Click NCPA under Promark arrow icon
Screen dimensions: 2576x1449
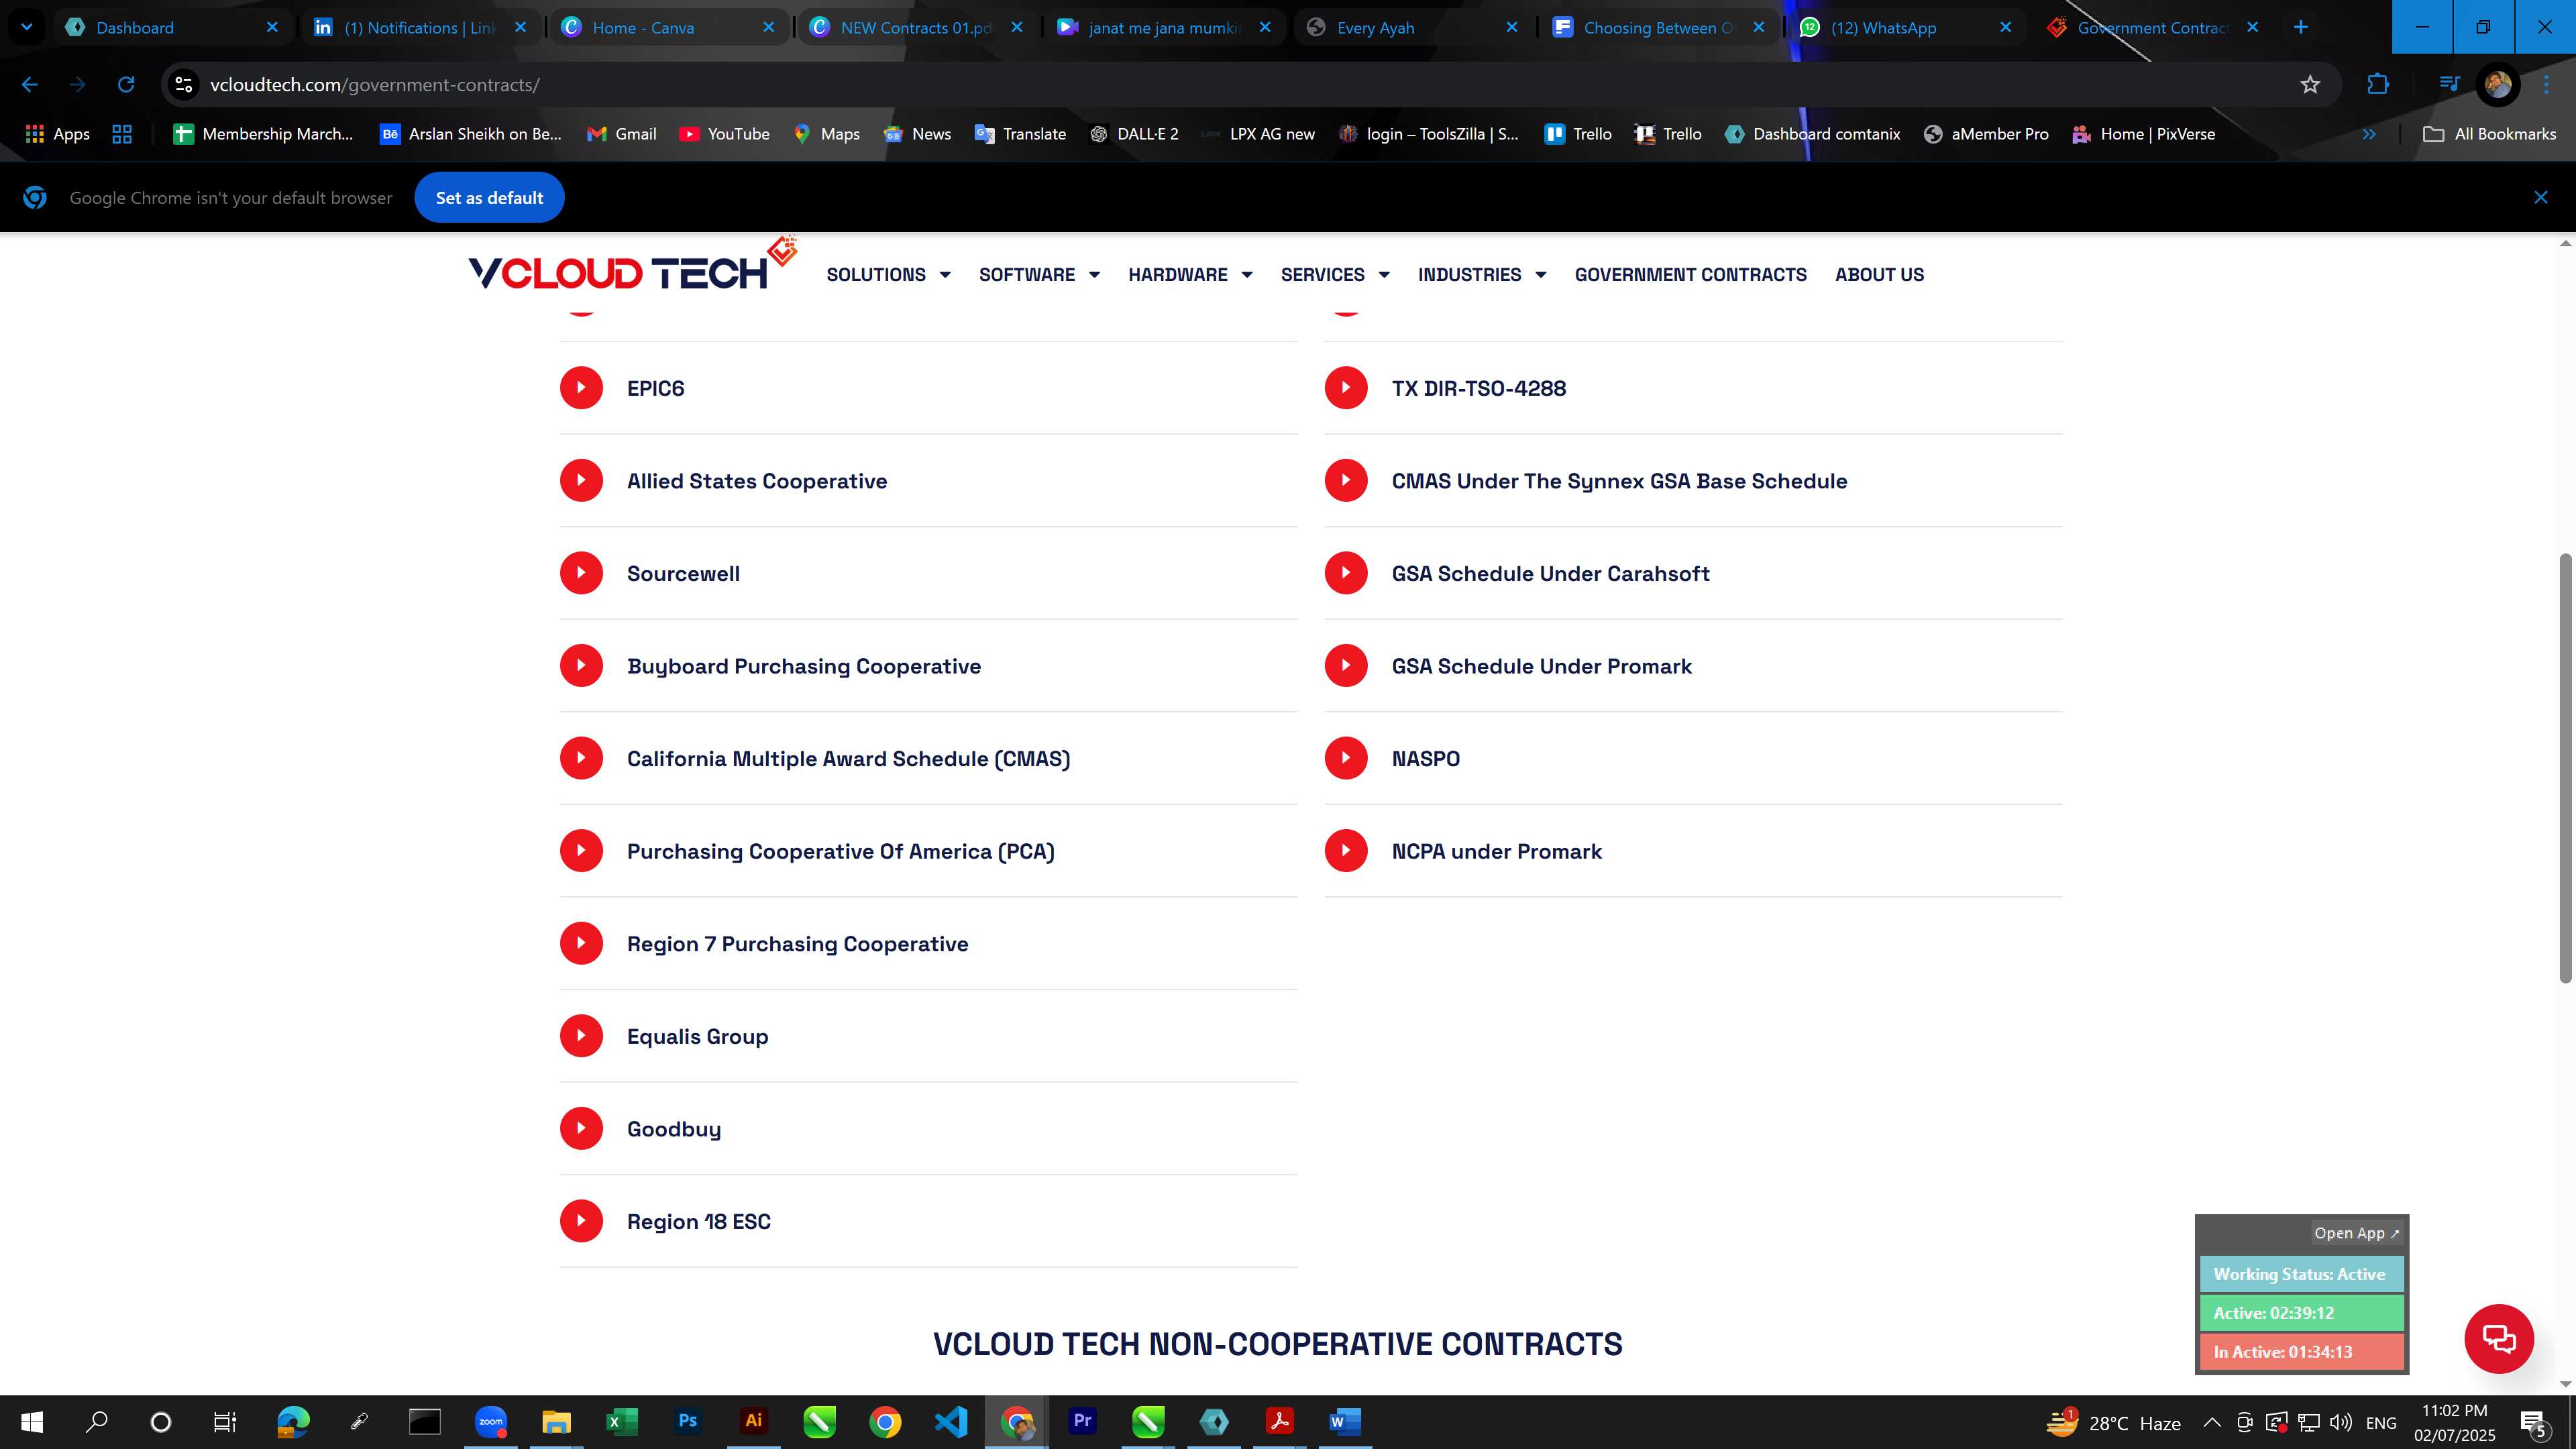click(1346, 851)
